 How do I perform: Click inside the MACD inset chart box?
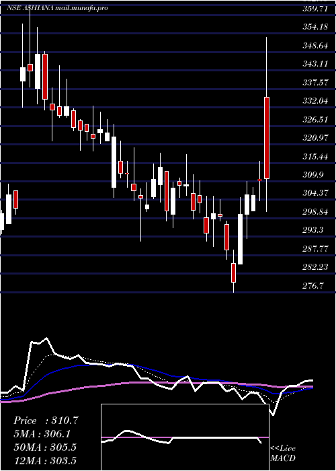click(x=185, y=437)
